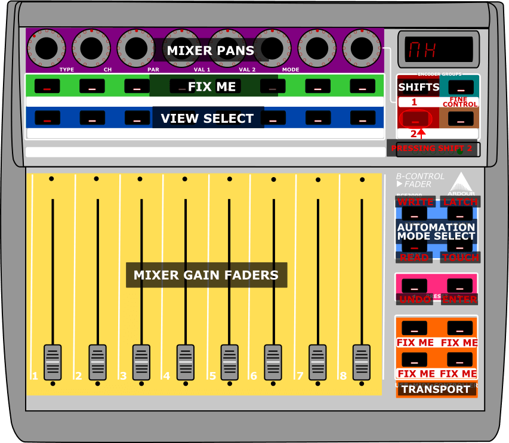Push the eighth button in the green row
The height and width of the screenshot is (443, 509).
tap(363, 86)
